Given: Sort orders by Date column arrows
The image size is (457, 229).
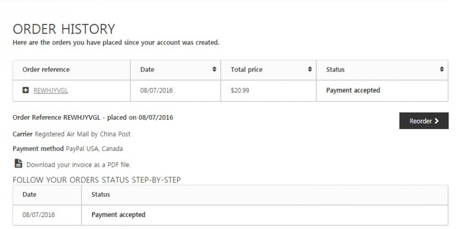Looking at the screenshot, I should (x=214, y=69).
